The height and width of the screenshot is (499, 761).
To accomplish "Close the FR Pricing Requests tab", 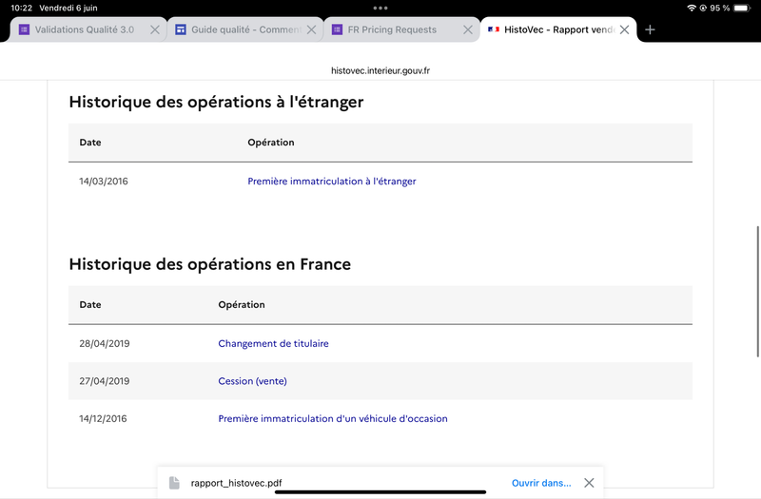I will [468, 29].
